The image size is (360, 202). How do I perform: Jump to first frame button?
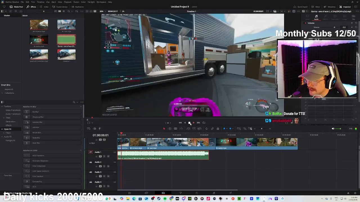pyautogui.click(x=180, y=123)
